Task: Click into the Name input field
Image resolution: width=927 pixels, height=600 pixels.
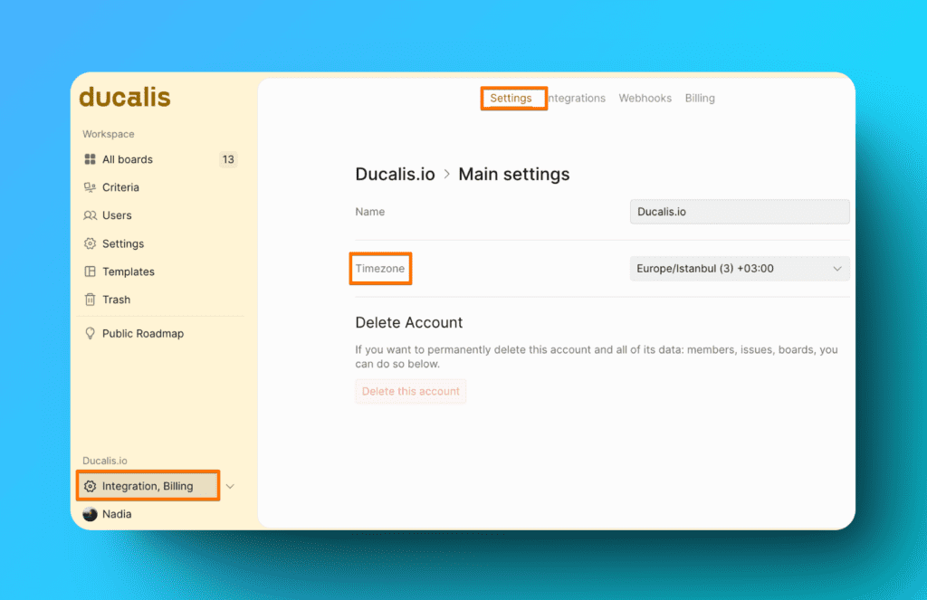Action: [739, 212]
